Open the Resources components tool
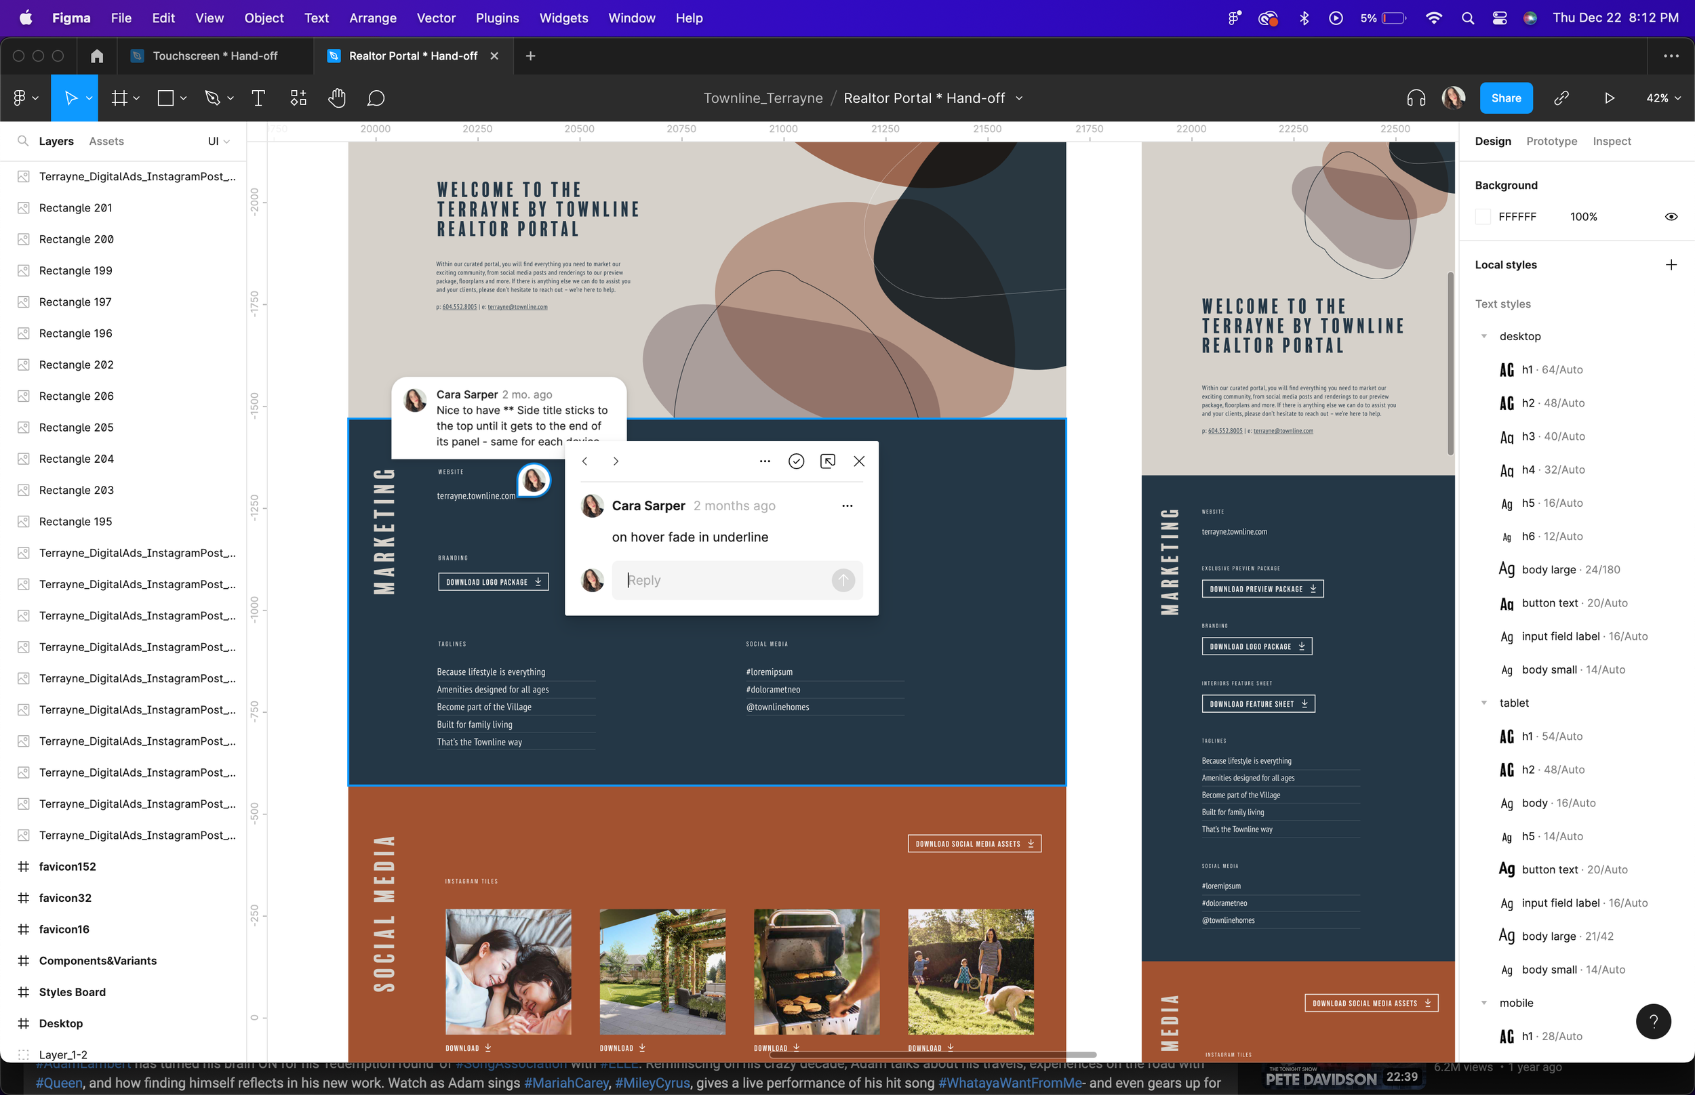 (x=298, y=98)
